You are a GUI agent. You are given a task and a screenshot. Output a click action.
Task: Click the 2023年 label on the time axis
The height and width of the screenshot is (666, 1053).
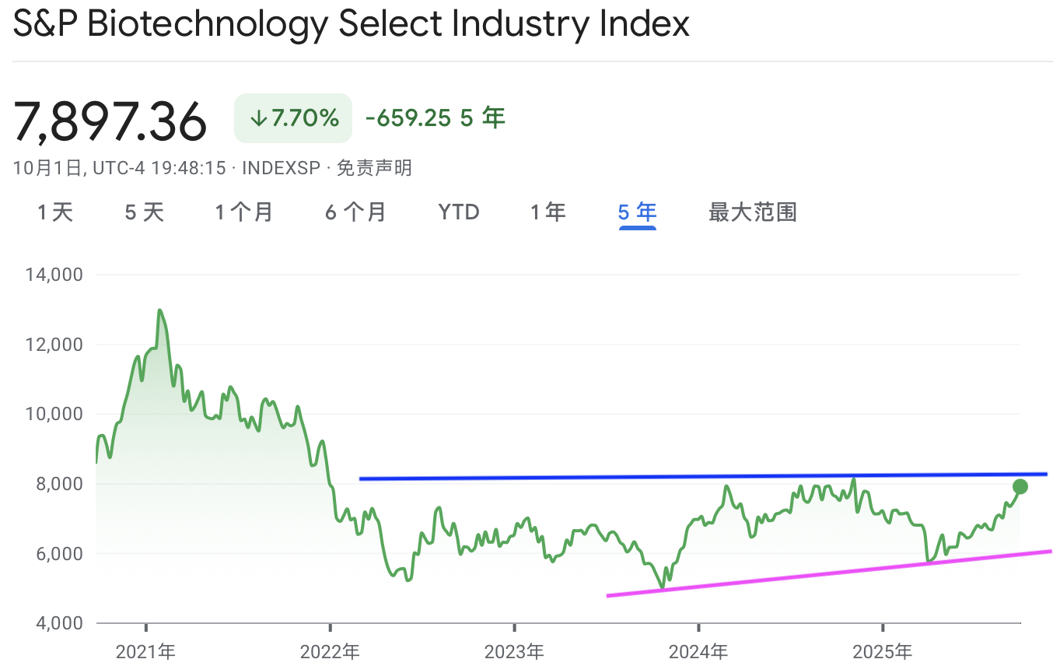click(514, 651)
